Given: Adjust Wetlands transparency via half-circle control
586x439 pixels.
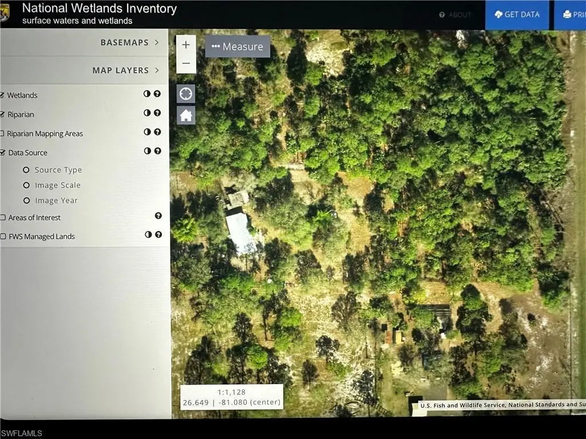Looking at the screenshot, I should [x=147, y=94].
